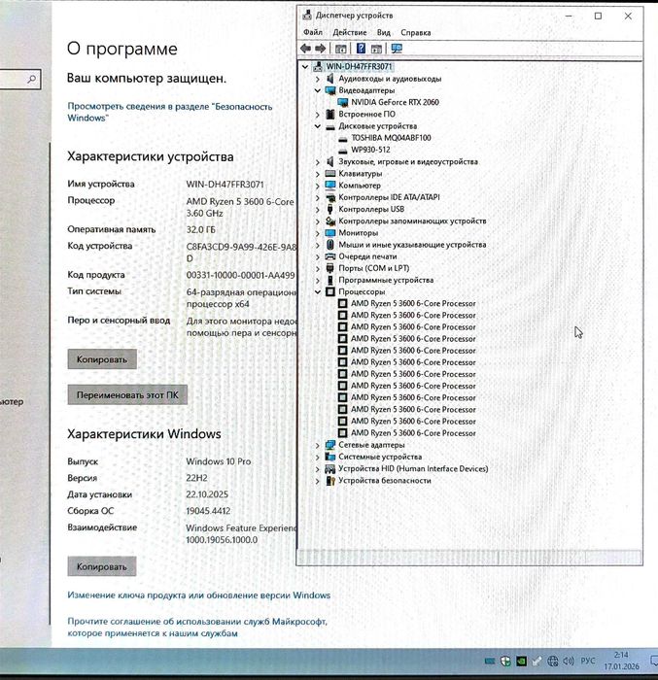Click the search magnifier icon in Settings

(x=32, y=80)
